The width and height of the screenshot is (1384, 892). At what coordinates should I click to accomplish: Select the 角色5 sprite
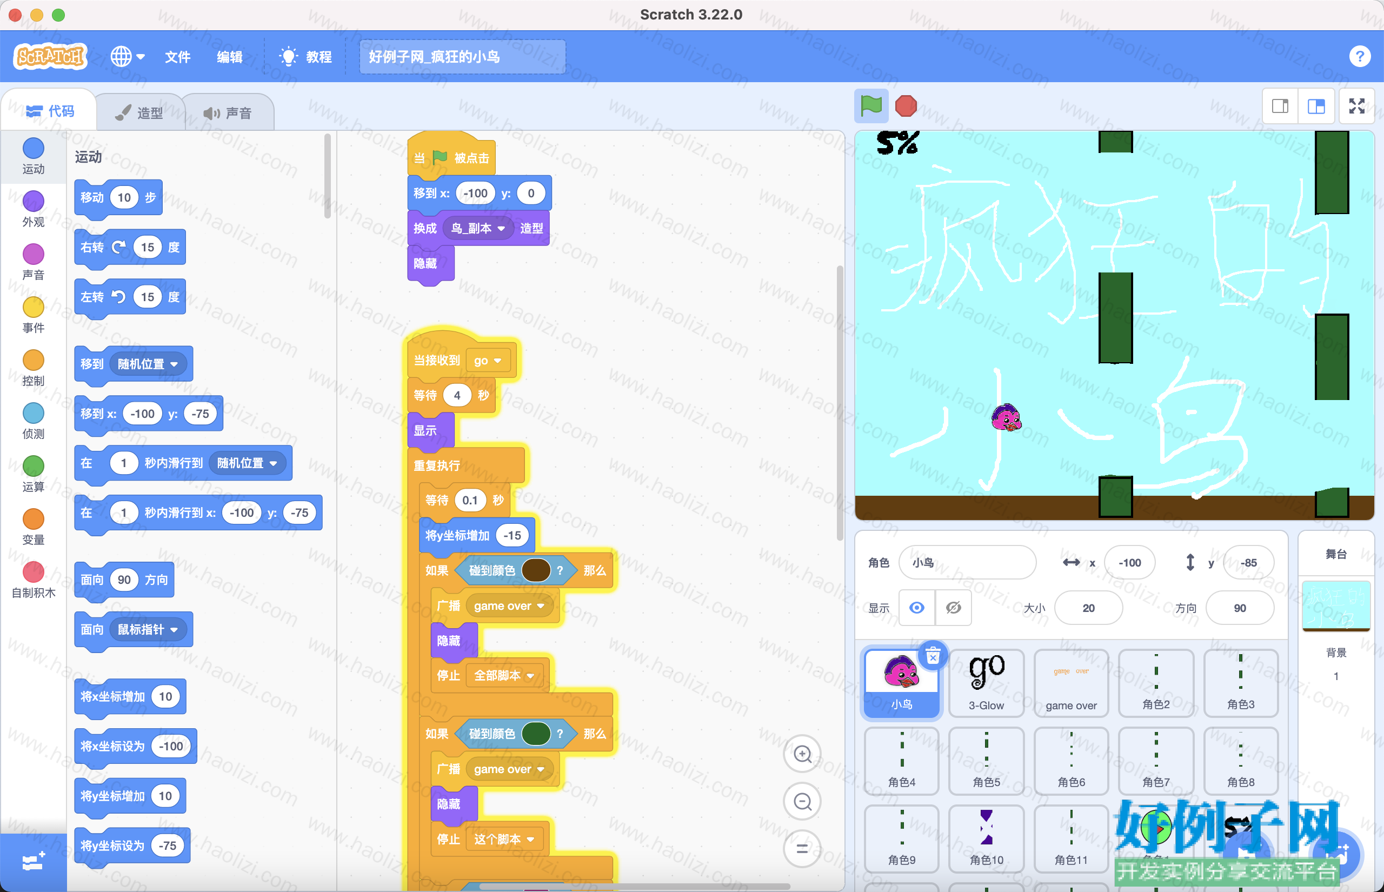click(x=987, y=761)
